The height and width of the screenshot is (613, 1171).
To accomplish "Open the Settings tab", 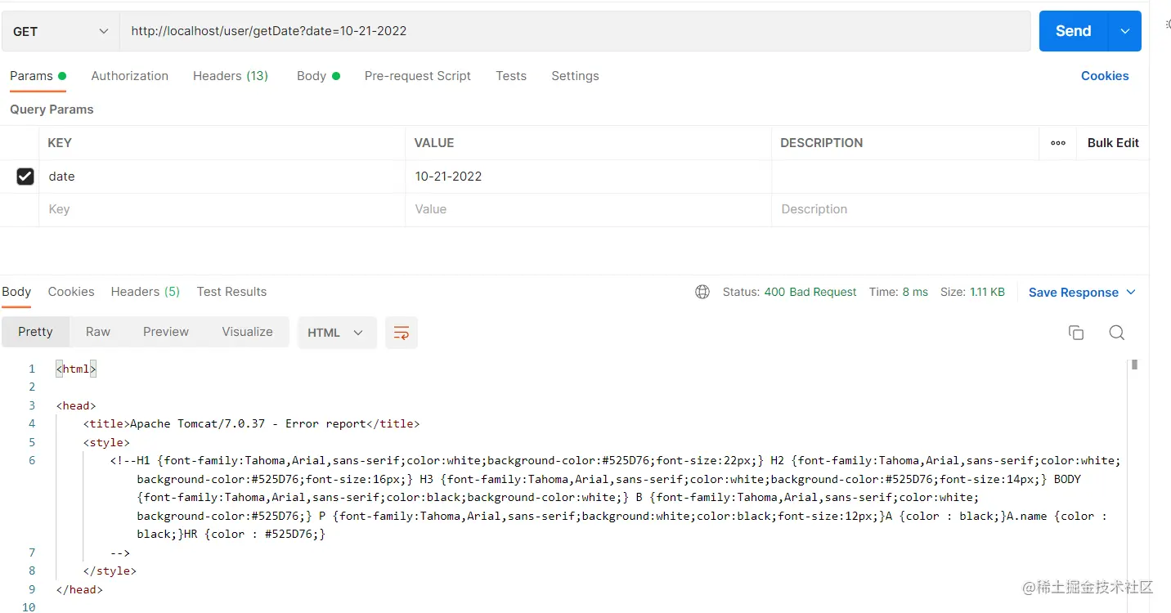I will (x=575, y=76).
